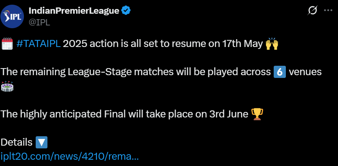Click the blue down-arrow emoji beside Details
Viewport: 338px width, 166px height.
pos(42,142)
